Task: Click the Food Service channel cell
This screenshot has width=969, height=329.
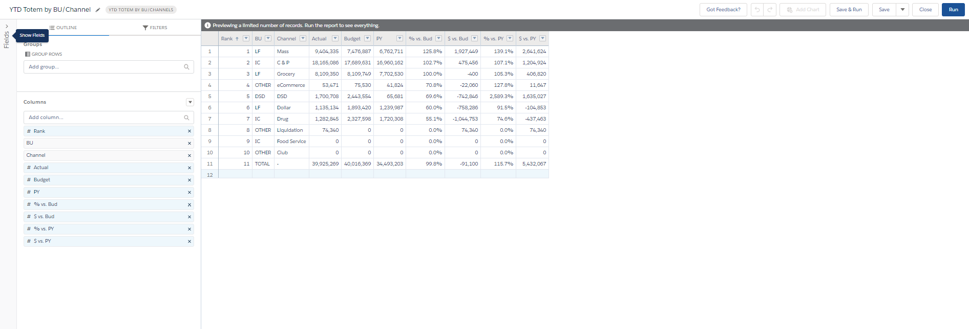Action: click(291, 142)
